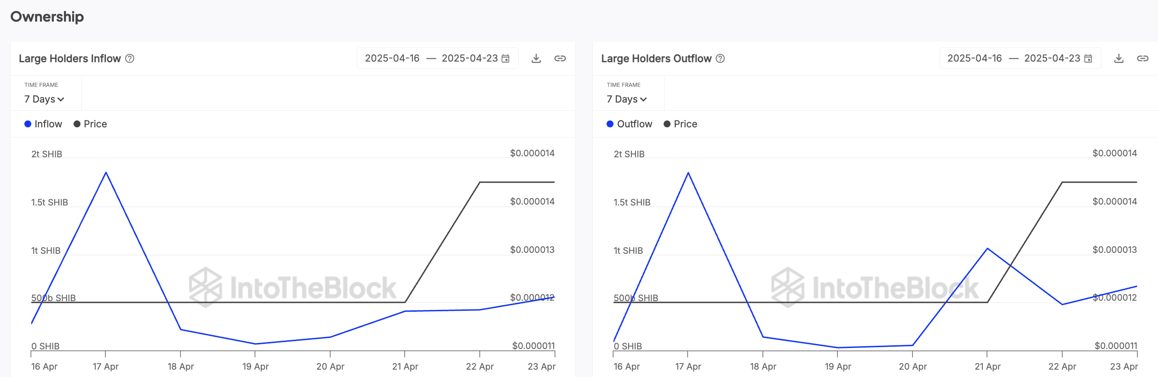1158x377 pixels.
Task: Edit the Outflow end date 2025-04-23
Action: click(x=1052, y=58)
